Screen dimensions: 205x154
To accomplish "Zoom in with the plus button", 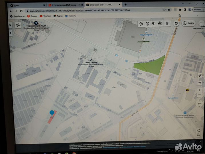I will (x=200, y=90).
